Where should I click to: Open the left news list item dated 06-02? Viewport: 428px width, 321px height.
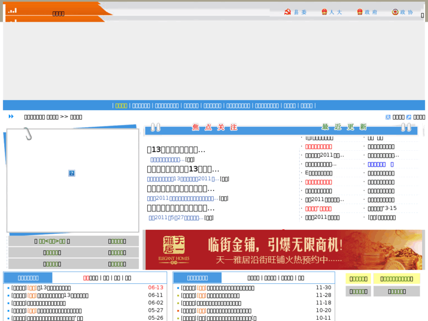[38, 303]
